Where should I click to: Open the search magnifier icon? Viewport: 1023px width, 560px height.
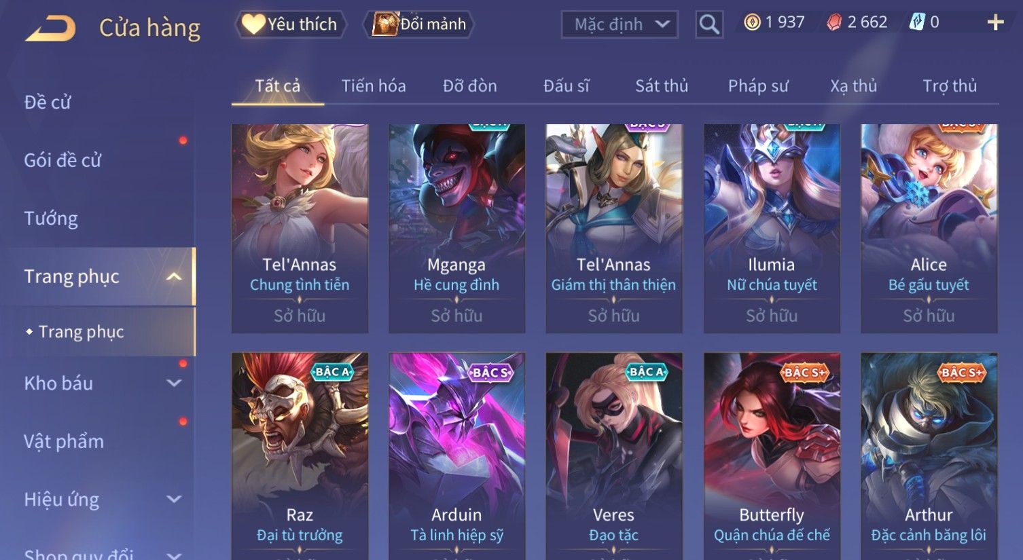click(708, 25)
